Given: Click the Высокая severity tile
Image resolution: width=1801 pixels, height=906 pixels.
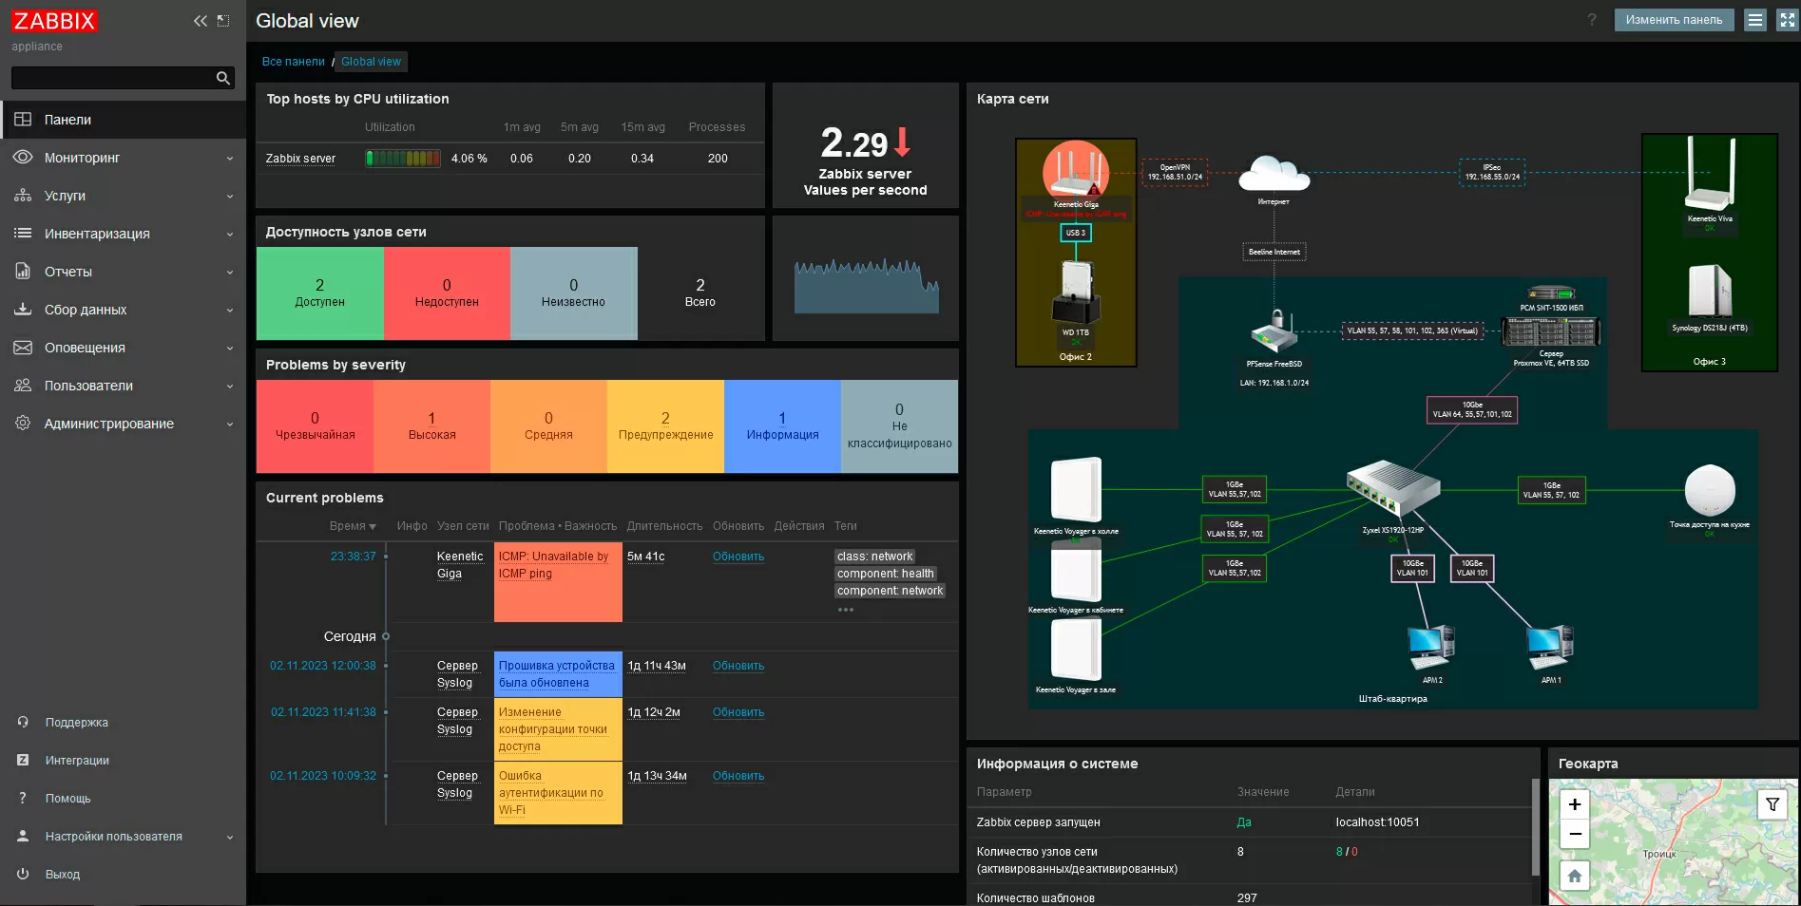Looking at the screenshot, I should coord(432,426).
